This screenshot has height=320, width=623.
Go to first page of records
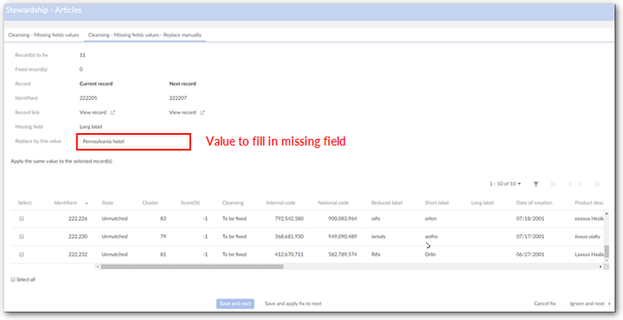[553, 184]
